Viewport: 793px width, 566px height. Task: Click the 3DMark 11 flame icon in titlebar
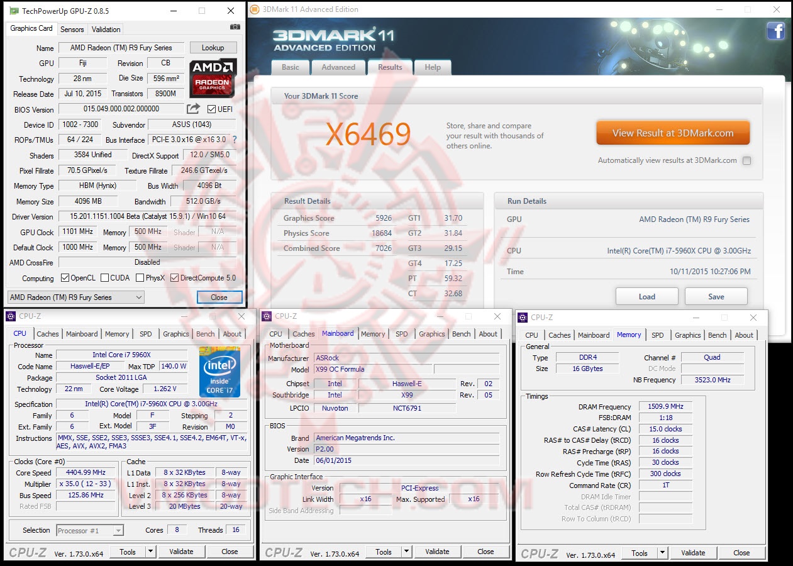(255, 9)
